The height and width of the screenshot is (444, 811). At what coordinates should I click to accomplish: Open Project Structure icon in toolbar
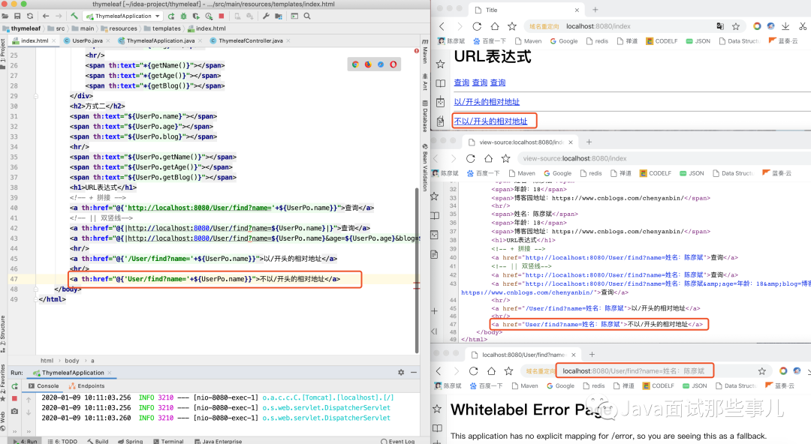[x=279, y=16]
